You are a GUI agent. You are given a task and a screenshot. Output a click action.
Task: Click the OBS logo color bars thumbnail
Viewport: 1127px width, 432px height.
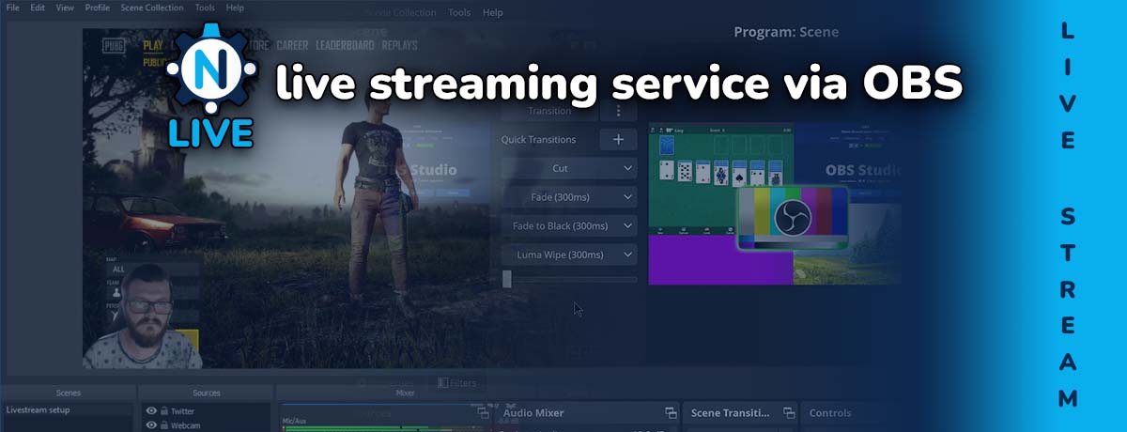click(792, 218)
